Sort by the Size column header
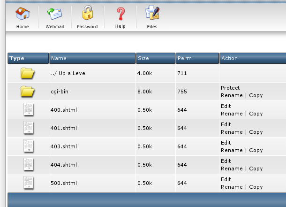The image size is (286, 207). coord(156,58)
